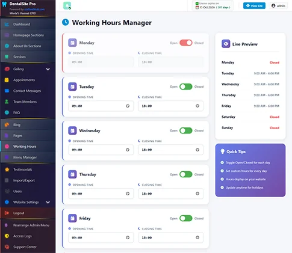
Task: Click the Import/Export icon
Action: coord(7,180)
